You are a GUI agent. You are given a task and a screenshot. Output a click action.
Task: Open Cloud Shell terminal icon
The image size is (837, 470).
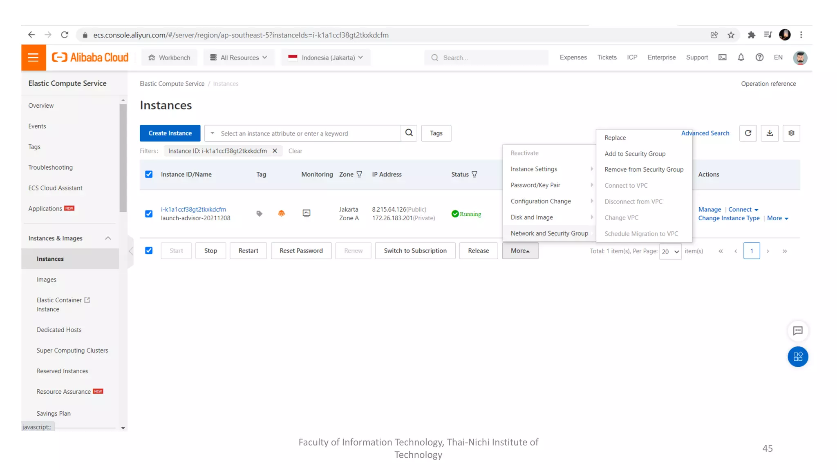(722, 58)
